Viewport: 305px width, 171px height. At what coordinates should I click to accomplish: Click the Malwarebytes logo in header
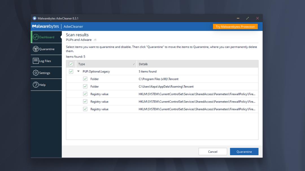tap(45, 27)
